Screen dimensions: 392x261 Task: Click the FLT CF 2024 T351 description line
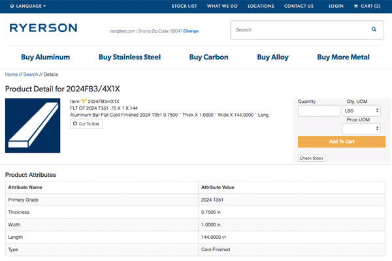point(104,108)
